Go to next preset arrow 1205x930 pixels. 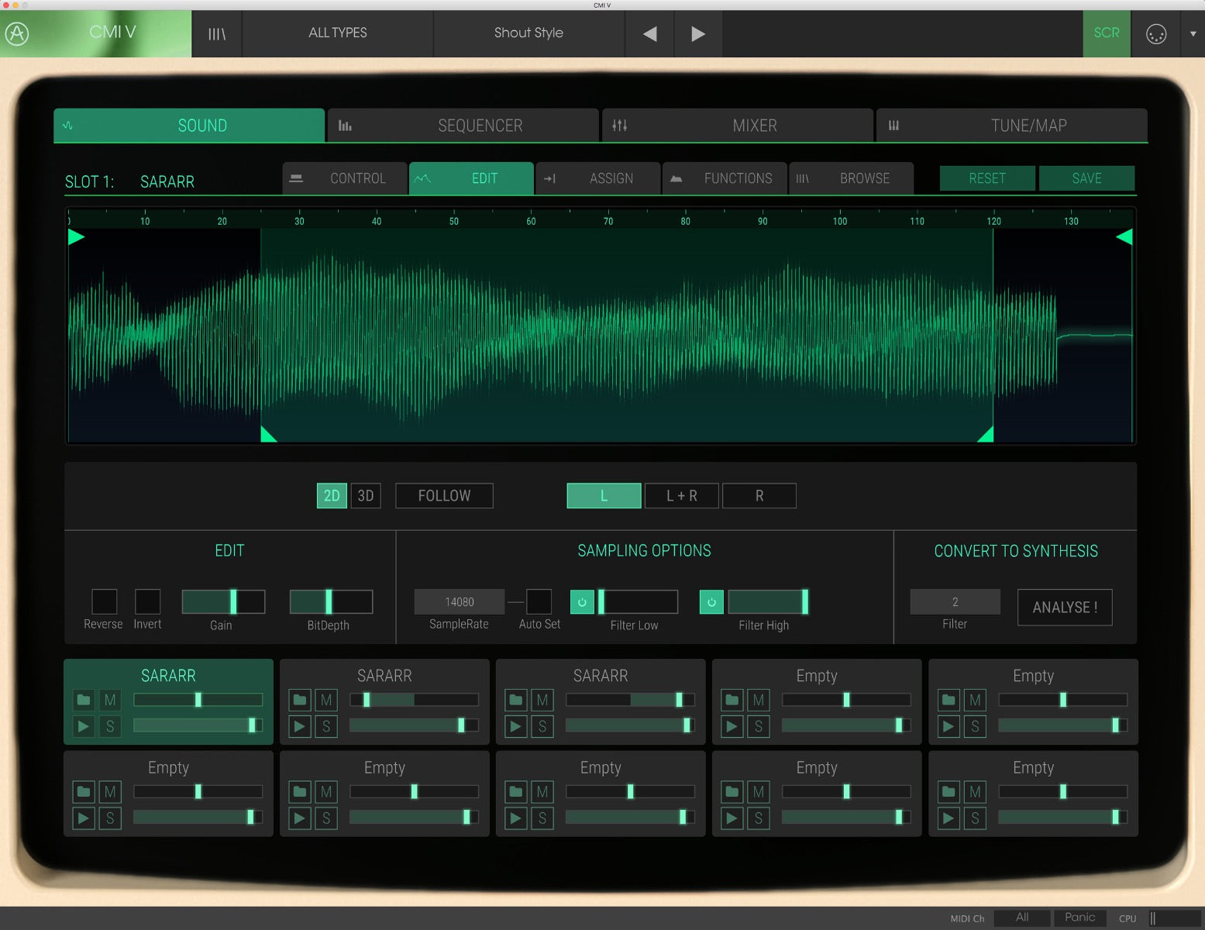(x=698, y=33)
